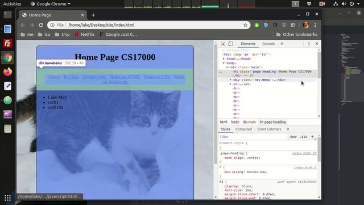Click the text-align: center declaration
The height and width of the screenshot is (205, 364).
pos(242,158)
